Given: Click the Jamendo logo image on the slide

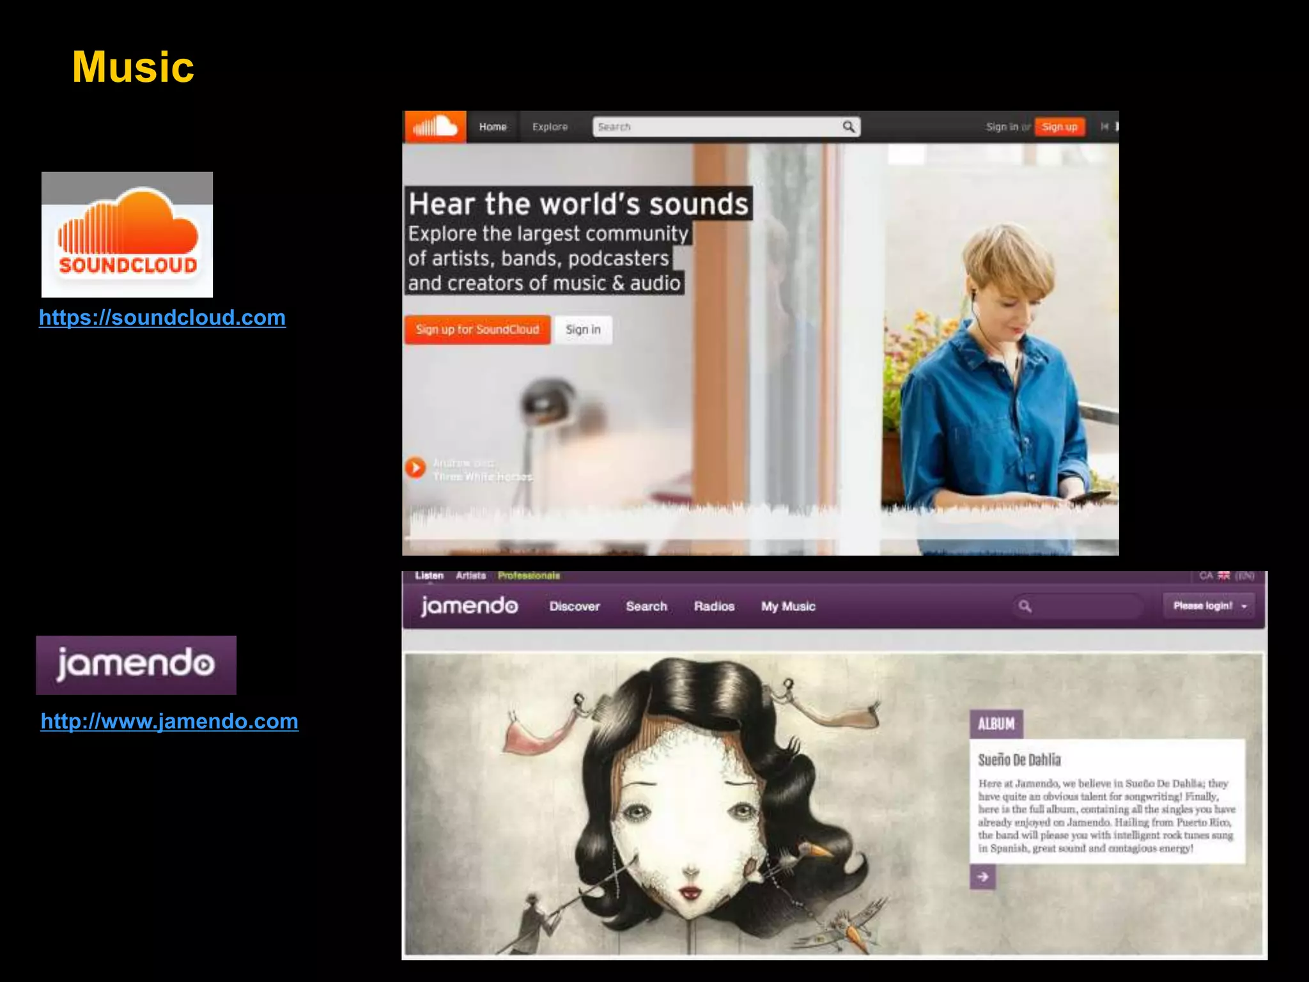Looking at the screenshot, I should 136,665.
